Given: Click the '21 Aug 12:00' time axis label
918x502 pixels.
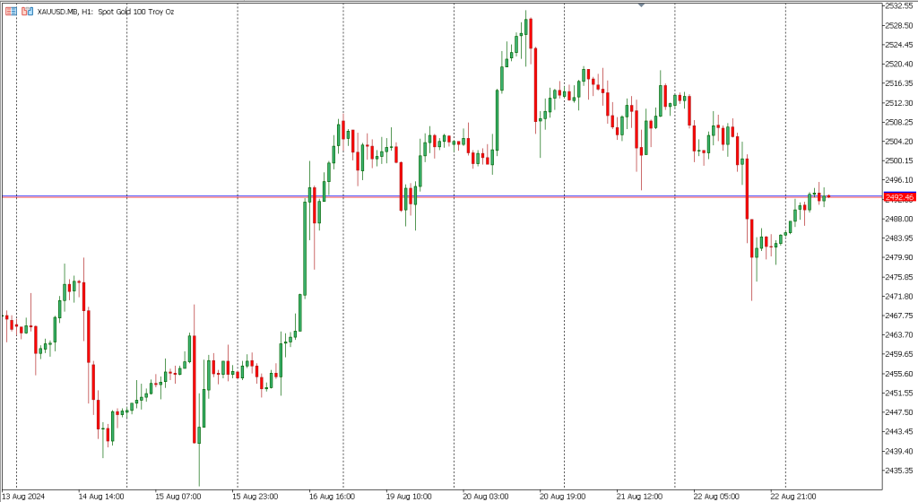Looking at the screenshot, I should (639, 496).
